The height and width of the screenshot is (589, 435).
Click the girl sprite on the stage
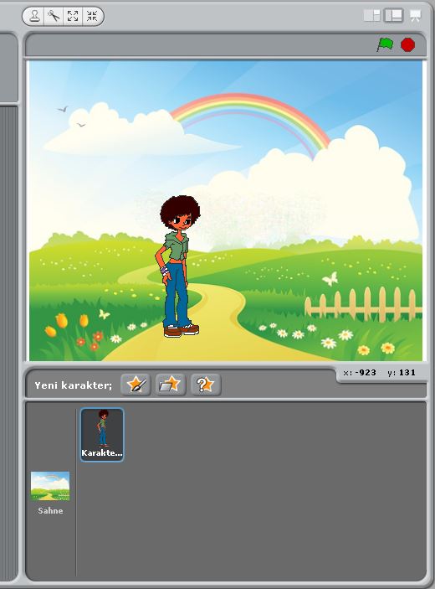point(177,266)
